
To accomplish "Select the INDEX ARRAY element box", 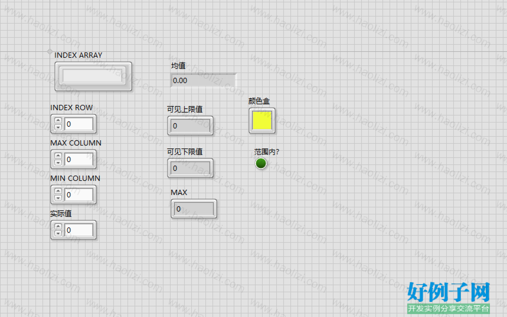I will 93,76.
